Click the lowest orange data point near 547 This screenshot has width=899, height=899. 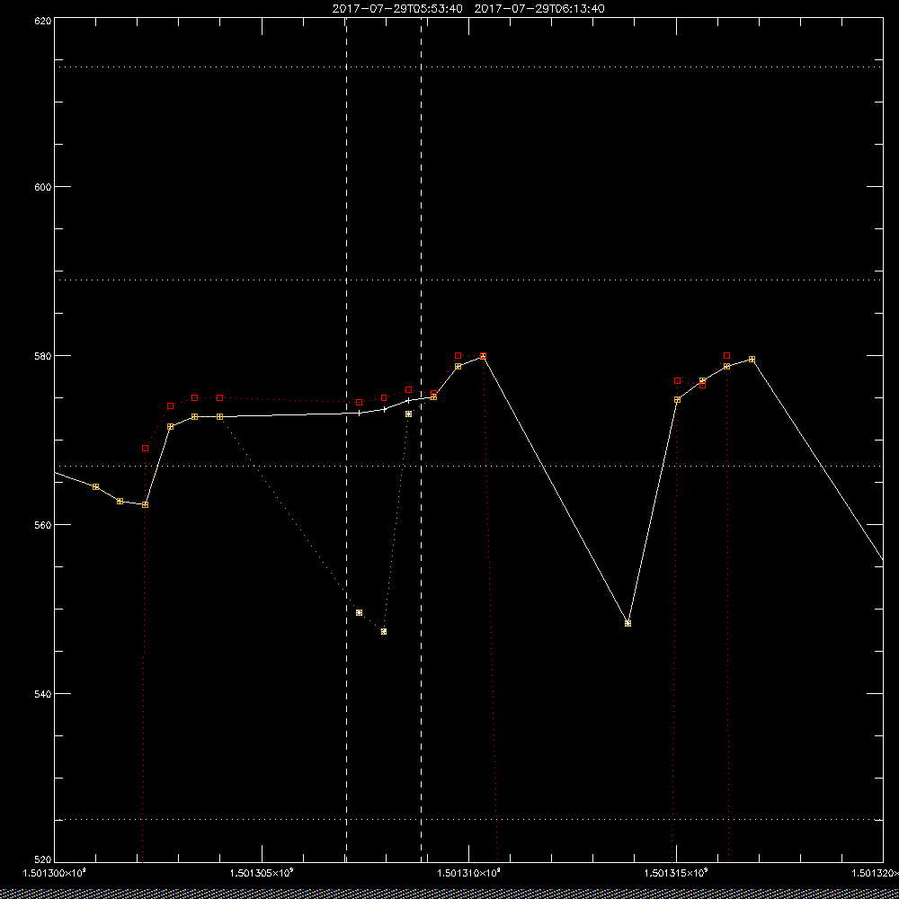click(x=384, y=631)
